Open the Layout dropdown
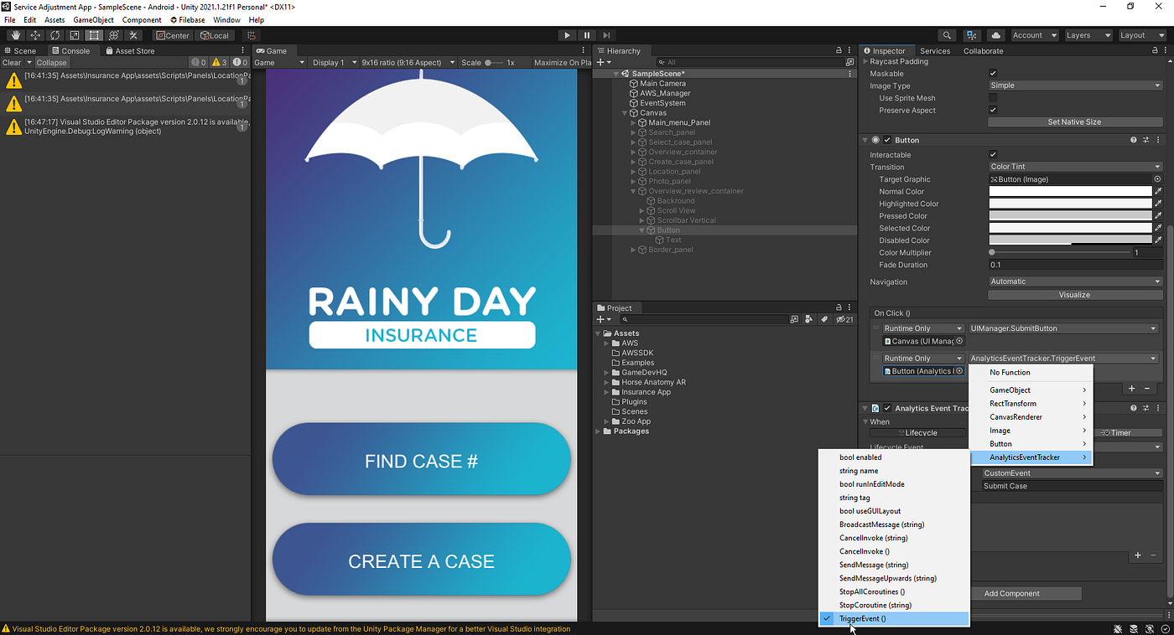Viewport: 1174px width, 635px height. click(x=1141, y=35)
